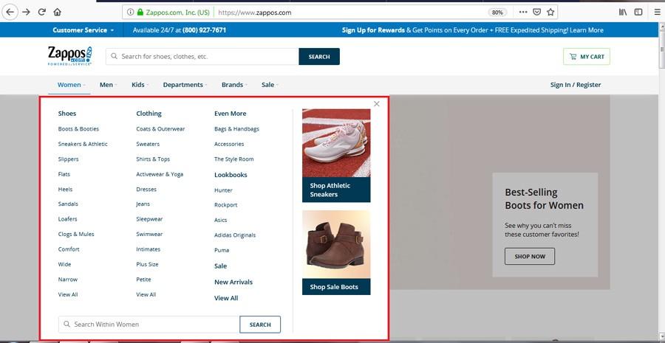Bookmark this page with the star icon
The height and width of the screenshot is (343, 665).
[550, 13]
